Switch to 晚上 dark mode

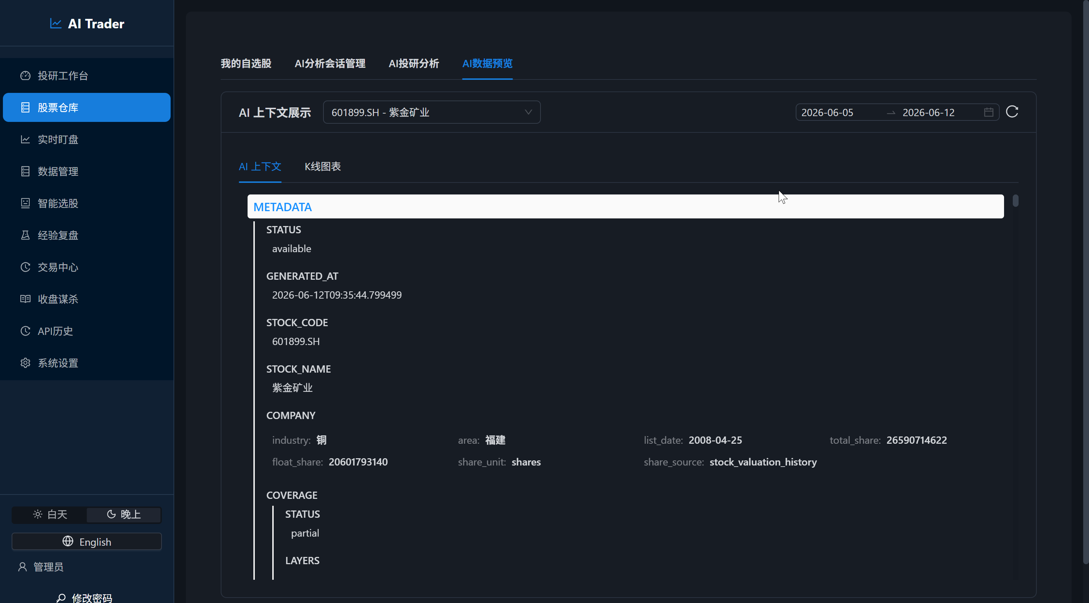coord(123,514)
